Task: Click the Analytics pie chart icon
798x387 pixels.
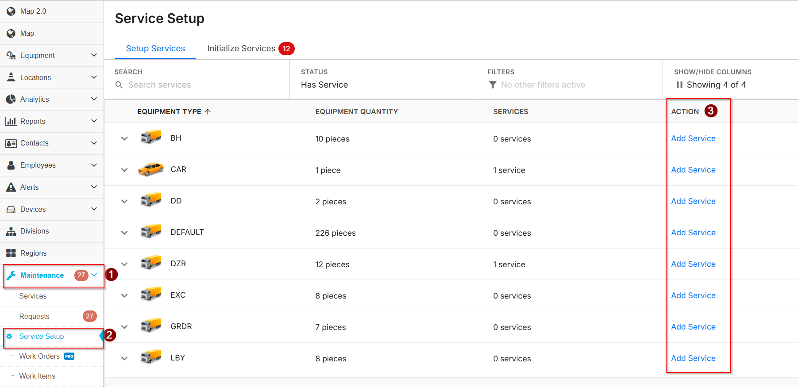Action: click(x=11, y=99)
